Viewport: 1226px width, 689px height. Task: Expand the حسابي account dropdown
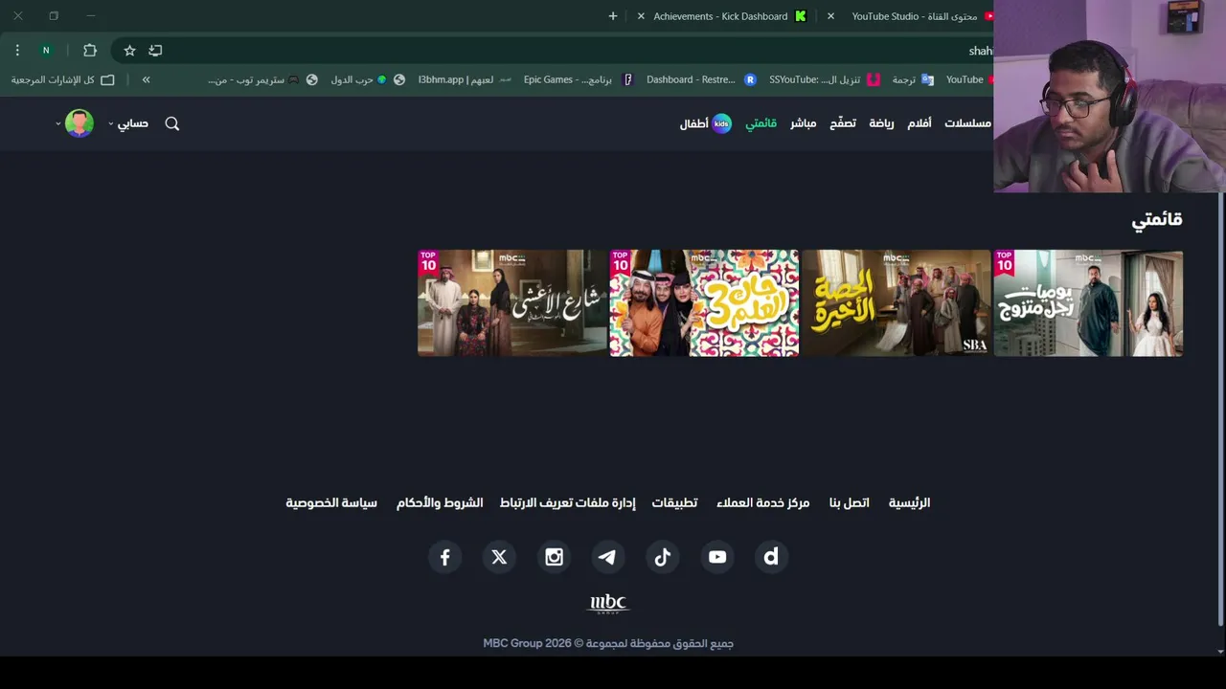128,123
